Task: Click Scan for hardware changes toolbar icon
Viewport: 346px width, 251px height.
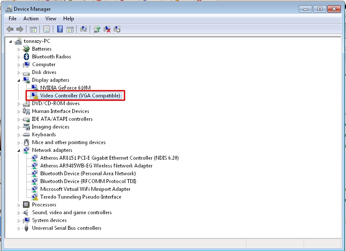Action: pos(84,29)
